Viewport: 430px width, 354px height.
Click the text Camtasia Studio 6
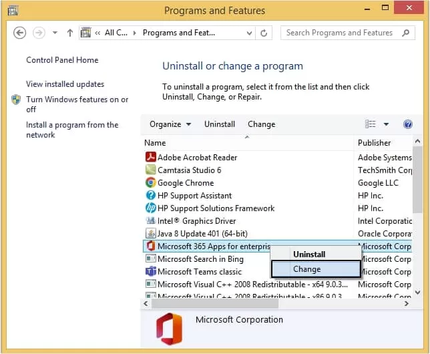pos(189,170)
